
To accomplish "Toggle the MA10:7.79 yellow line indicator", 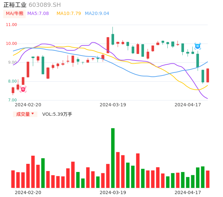I will (x=69, y=13).
